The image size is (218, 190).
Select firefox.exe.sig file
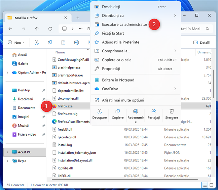point(65,114)
